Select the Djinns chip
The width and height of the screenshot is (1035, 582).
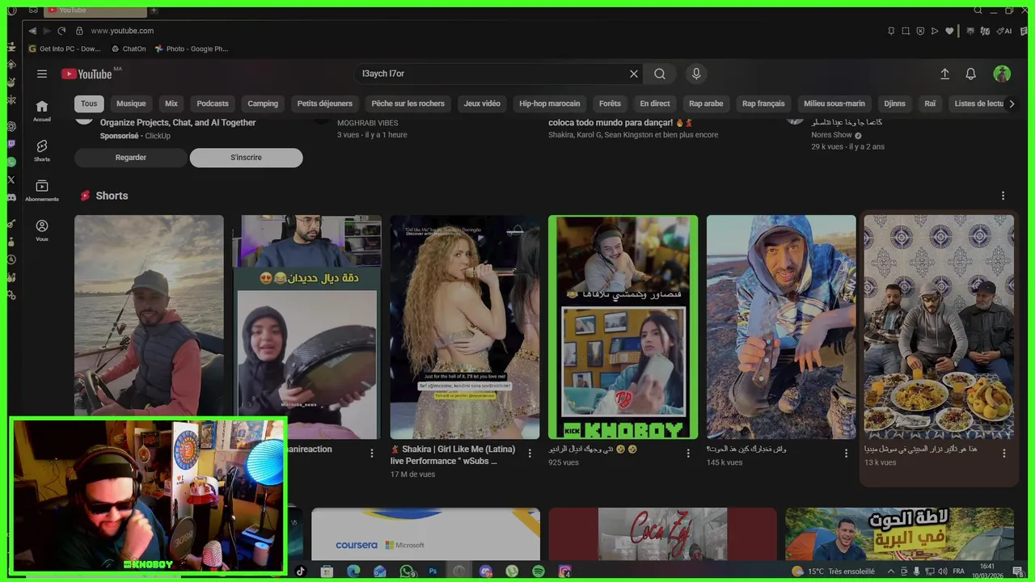tap(894, 103)
